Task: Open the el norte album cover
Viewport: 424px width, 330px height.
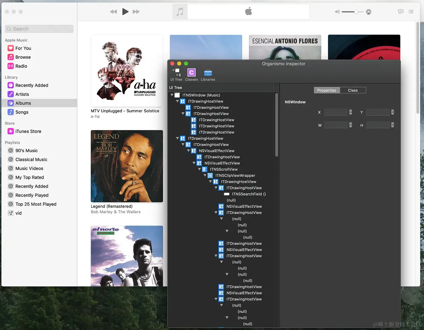Action: click(127, 256)
